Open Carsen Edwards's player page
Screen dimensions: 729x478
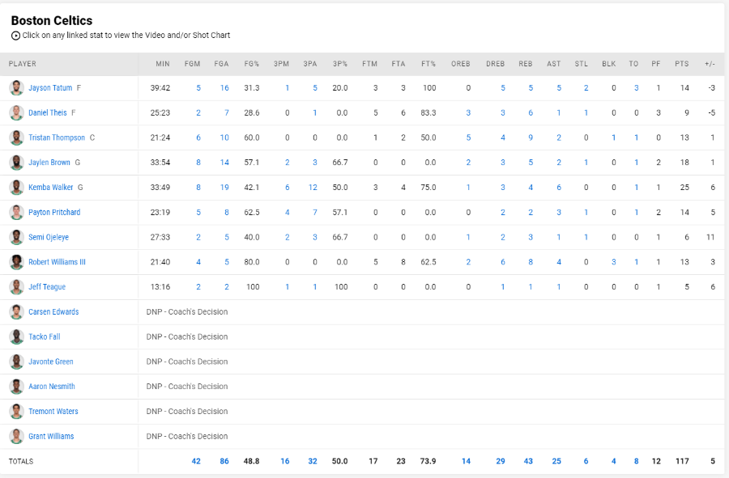pos(53,312)
